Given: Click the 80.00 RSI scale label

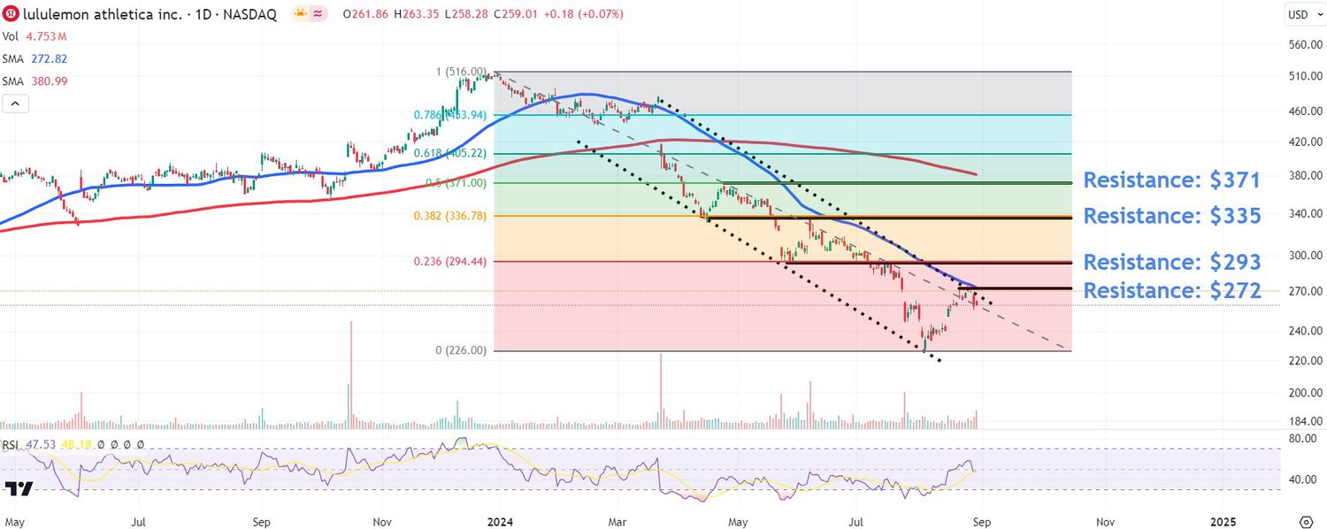Looking at the screenshot, I should (1301, 438).
